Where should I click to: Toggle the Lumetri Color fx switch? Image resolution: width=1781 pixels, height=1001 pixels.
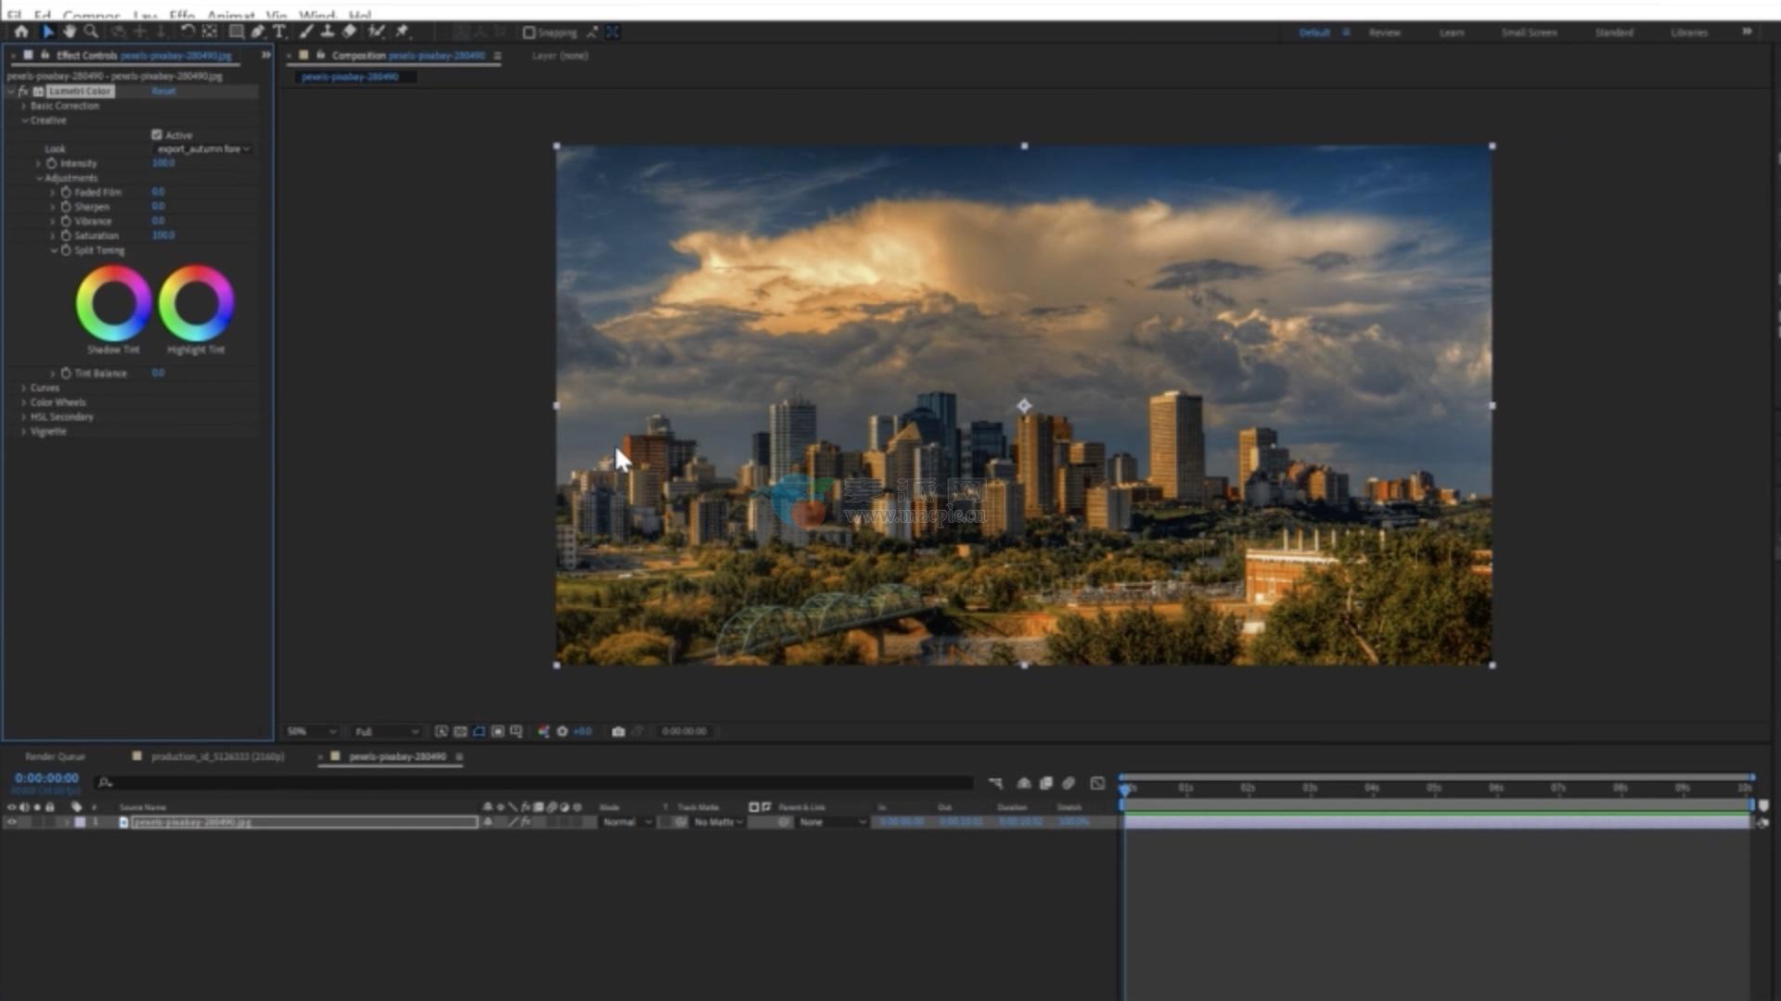pos(23,91)
